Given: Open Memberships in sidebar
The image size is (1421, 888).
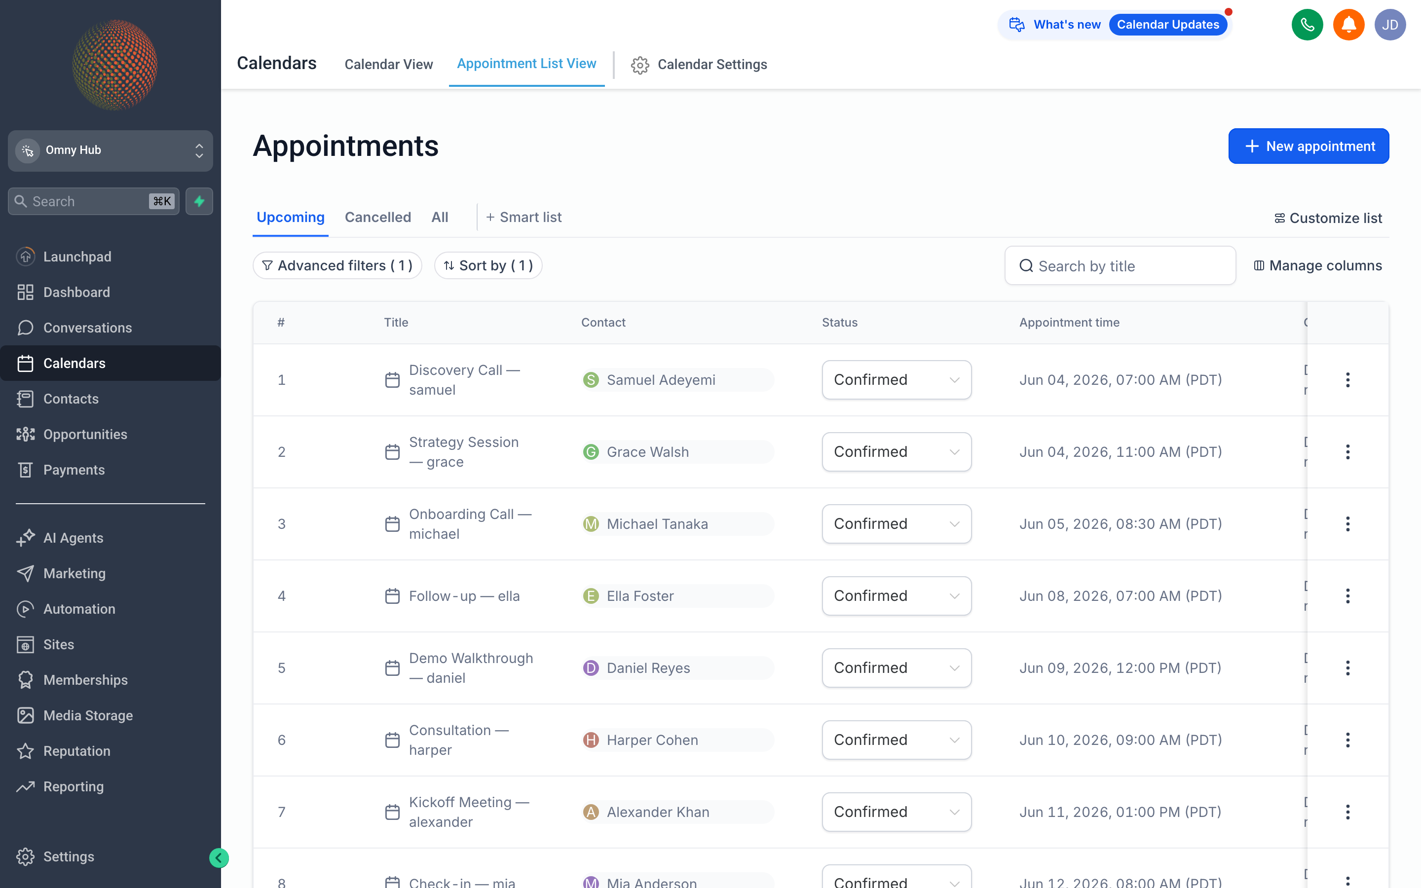Looking at the screenshot, I should 111,680.
